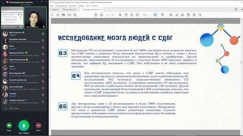Select participant Анна Алексеева
The height and width of the screenshot is (136, 243).
tap(24, 88)
